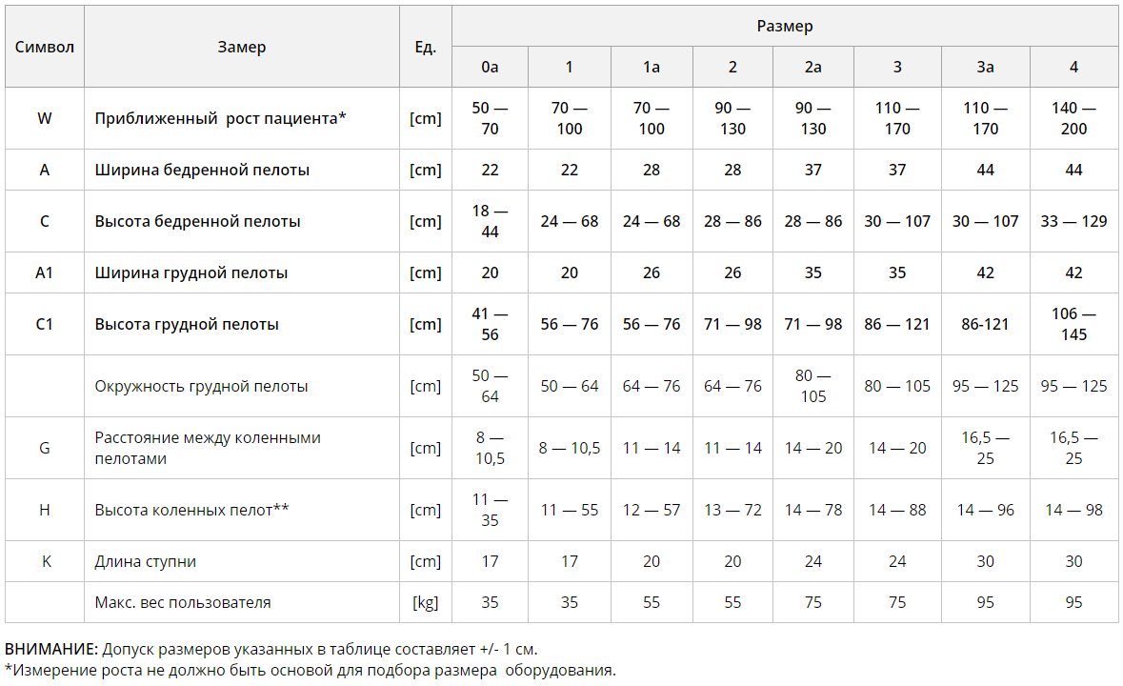Click the "Размер" header cell
The height and width of the screenshot is (686, 1123).
pyautogui.click(x=785, y=27)
